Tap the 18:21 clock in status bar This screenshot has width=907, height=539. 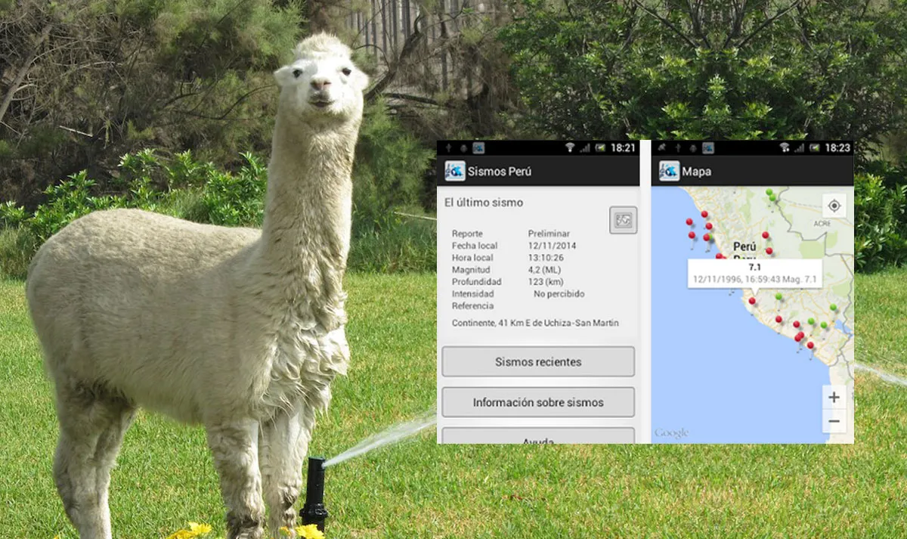pos(624,147)
